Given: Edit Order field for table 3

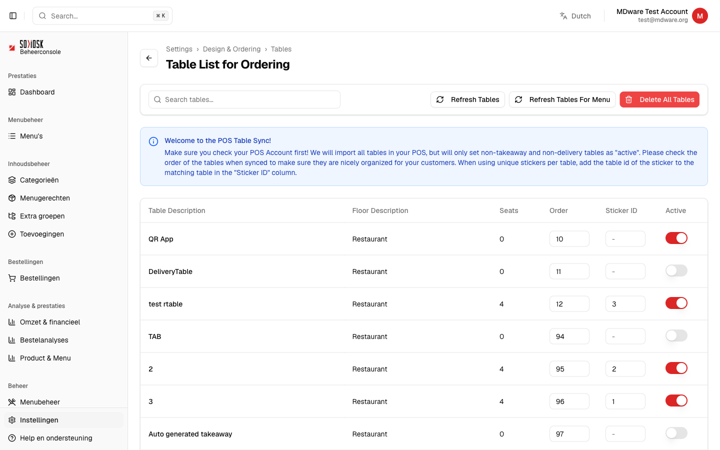Looking at the screenshot, I should 569,401.
